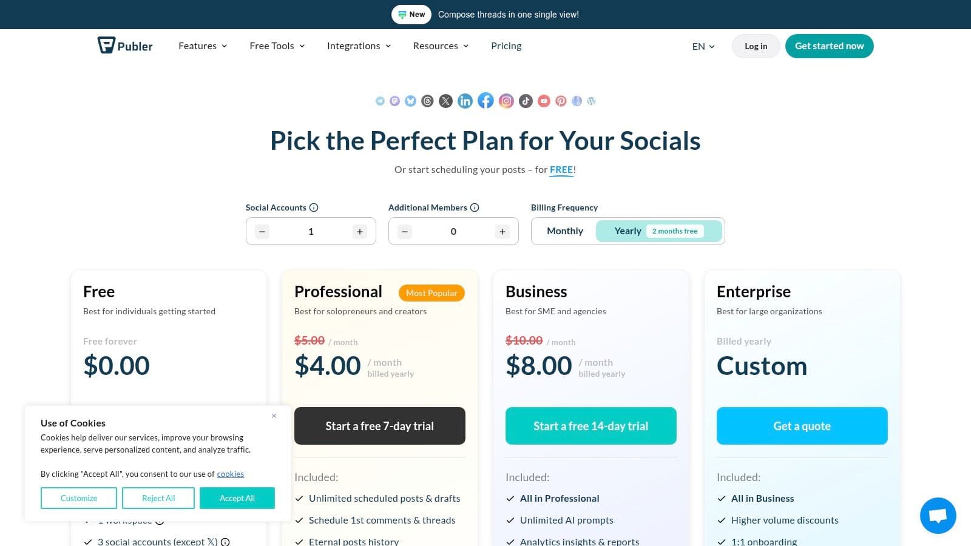Increase the Social Accounts count
The height and width of the screenshot is (546, 971).
click(360, 232)
